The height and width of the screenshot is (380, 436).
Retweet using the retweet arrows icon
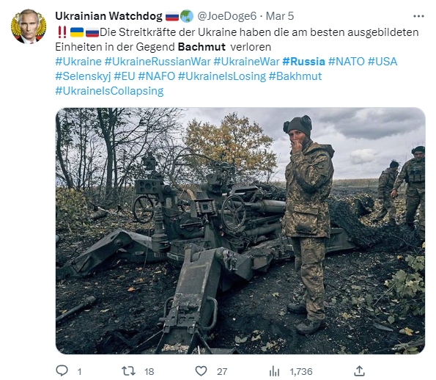pyautogui.click(x=128, y=371)
